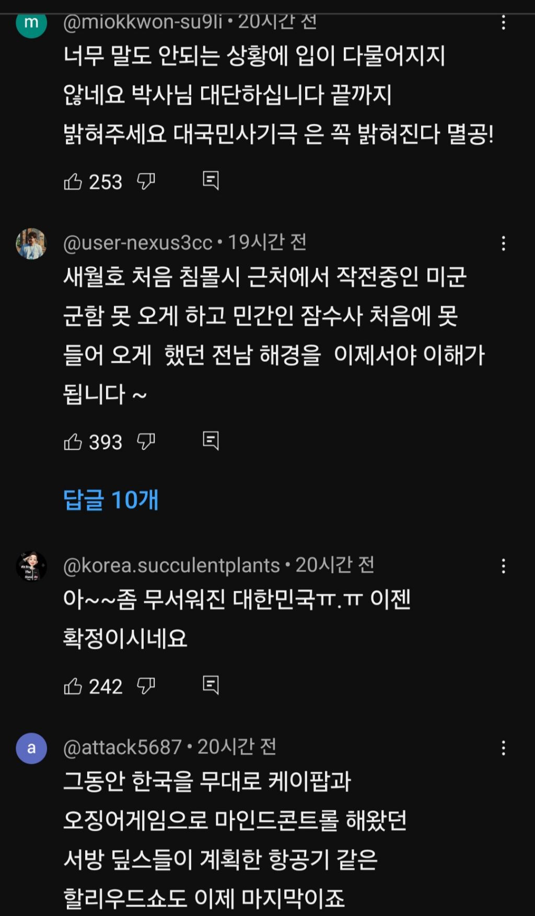Screen dimensions: 535x916
Task: Reply to the @korea.succulentplants comment
Action: [x=211, y=685]
